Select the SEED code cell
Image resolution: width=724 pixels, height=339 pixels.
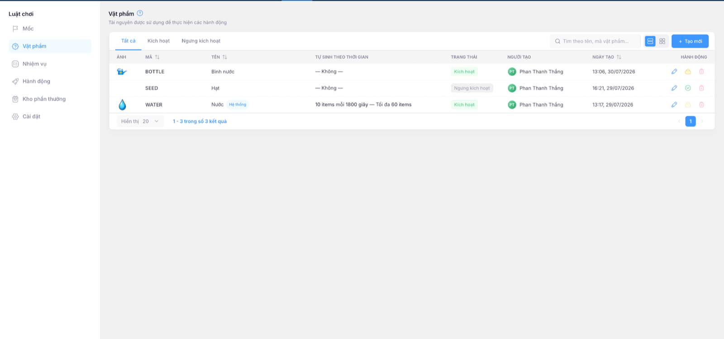[x=152, y=88]
